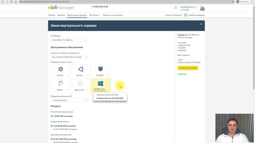Choose Windows-Server-2012-R2-RUS from the list

pos(110,98)
